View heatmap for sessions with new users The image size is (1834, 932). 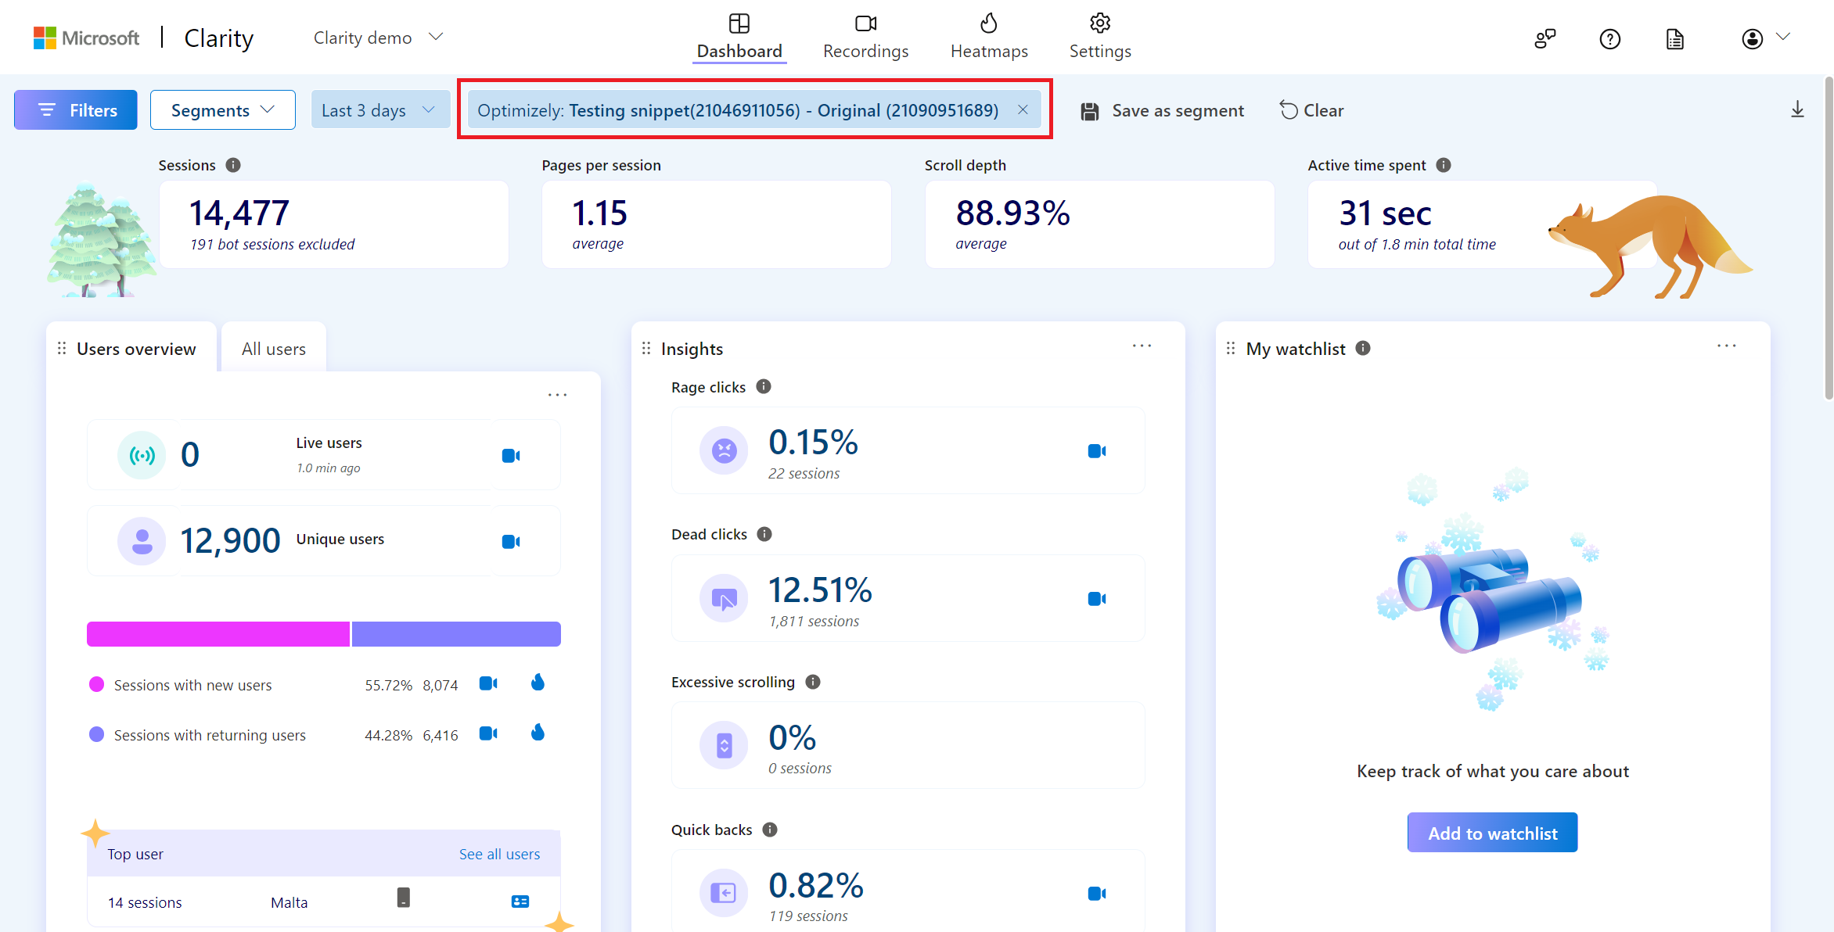pyautogui.click(x=538, y=683)
